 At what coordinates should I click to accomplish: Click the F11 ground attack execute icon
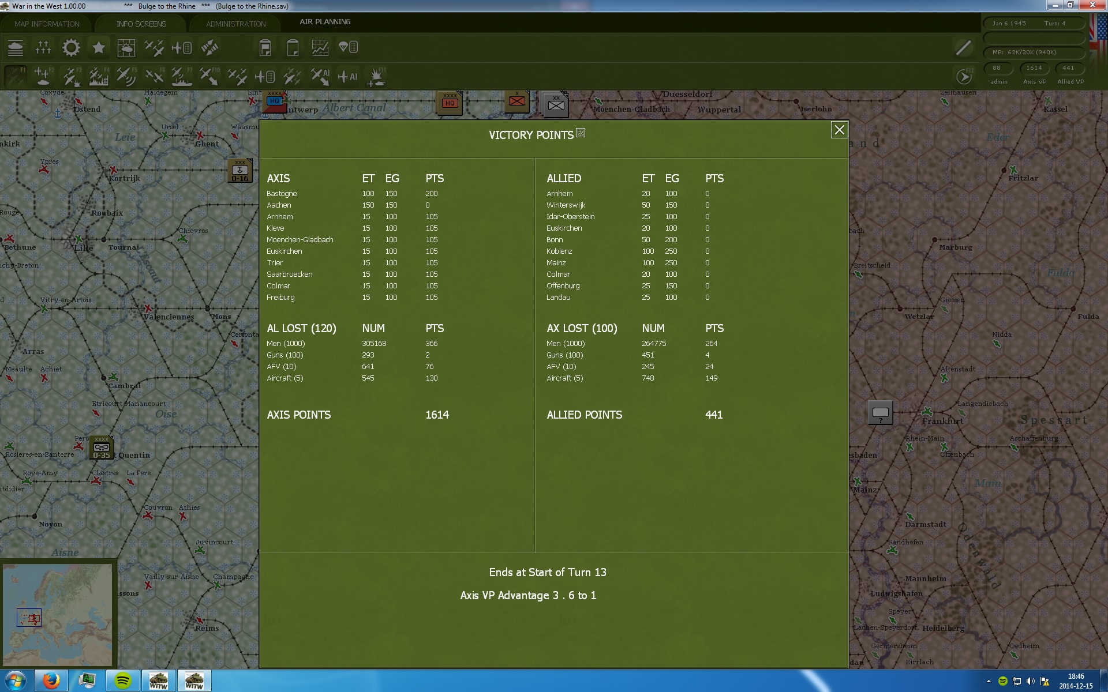pos(376,76)
